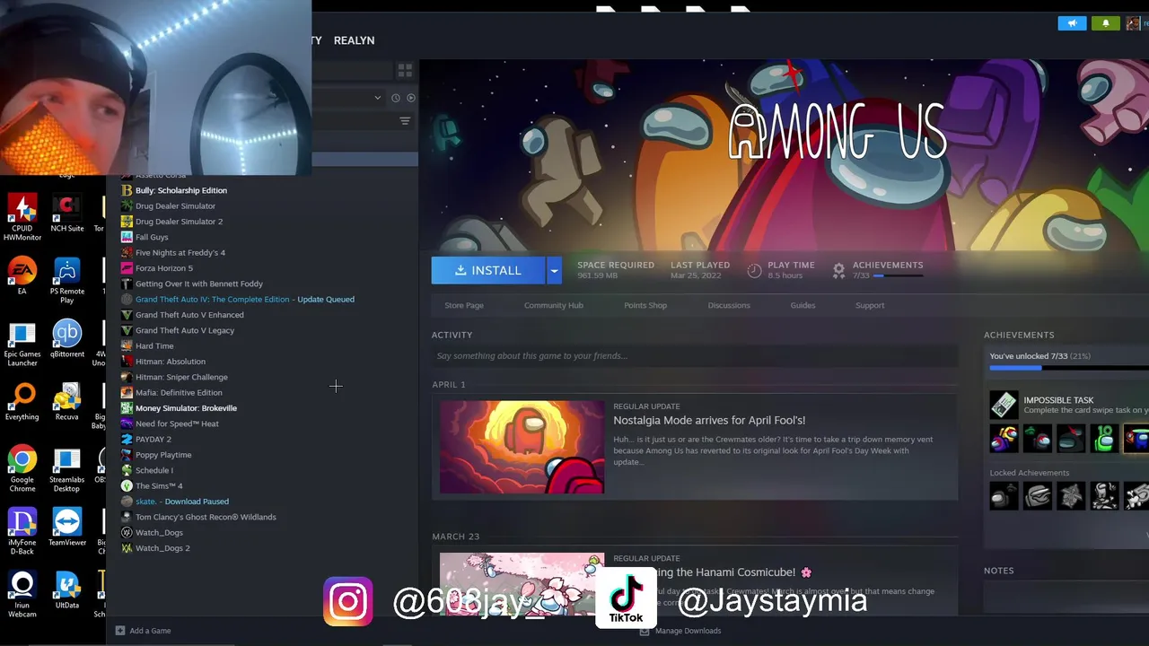Click Add a Game button

144,631
